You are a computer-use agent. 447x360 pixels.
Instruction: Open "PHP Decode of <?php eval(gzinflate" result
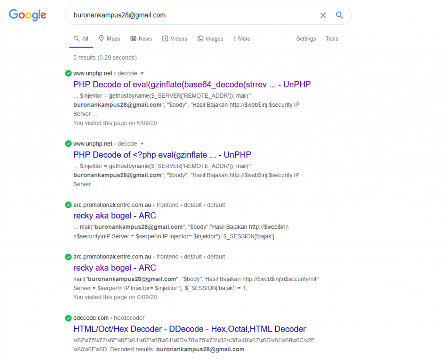tap(162, 155)
